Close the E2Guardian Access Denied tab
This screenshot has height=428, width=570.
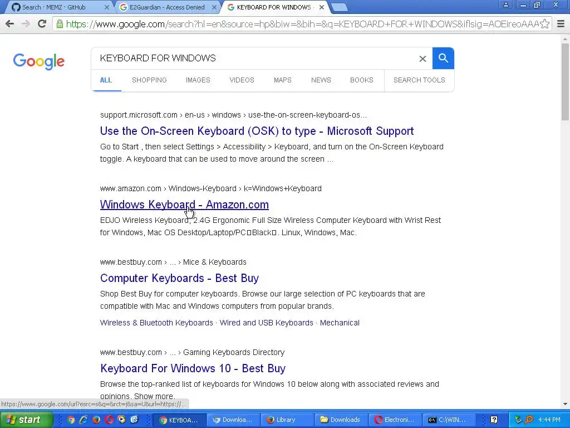[214, 7]
